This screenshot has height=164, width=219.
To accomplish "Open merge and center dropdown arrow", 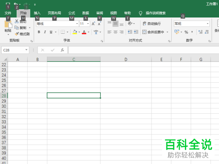I will click(x=167, y=32).
